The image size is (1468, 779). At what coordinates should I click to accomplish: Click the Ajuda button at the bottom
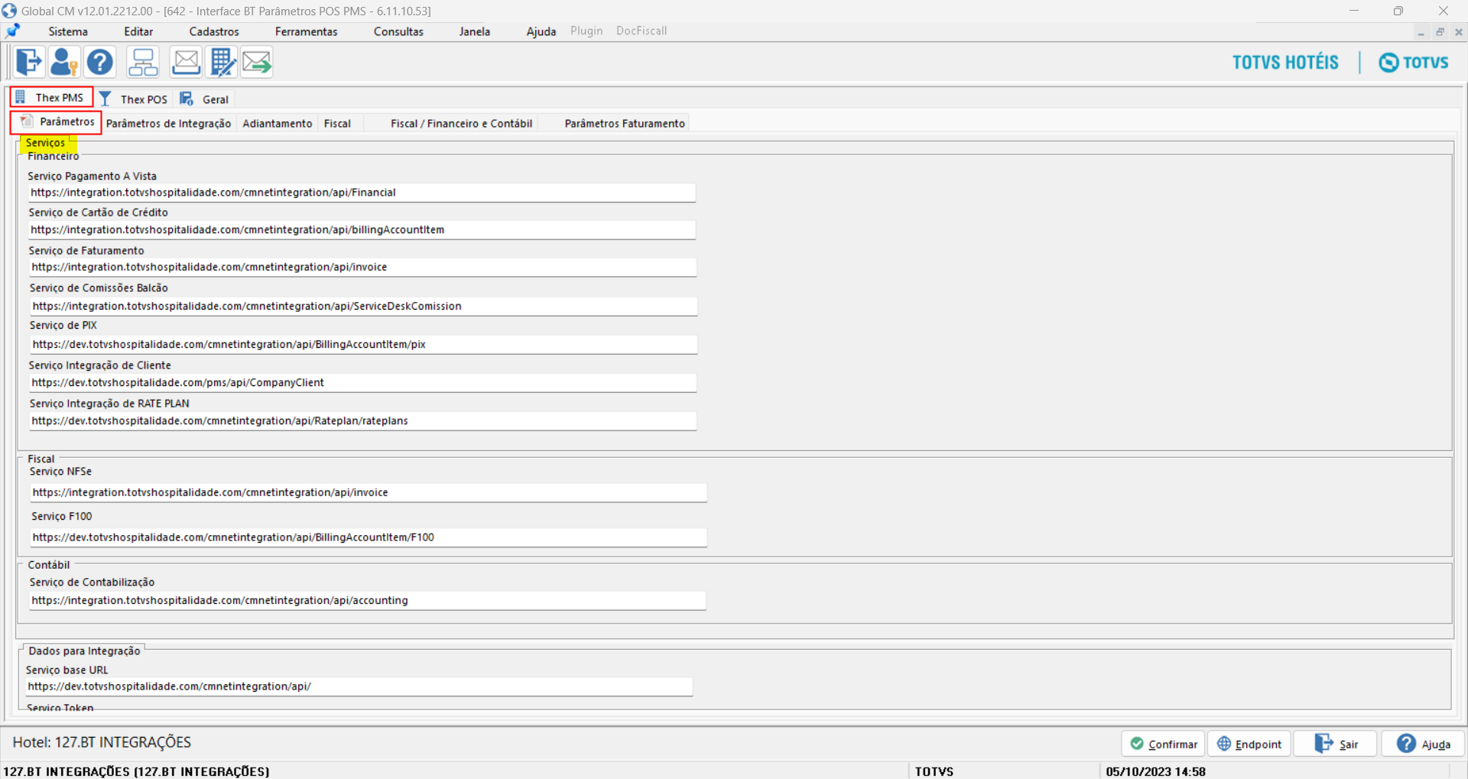click(1423, 744)
